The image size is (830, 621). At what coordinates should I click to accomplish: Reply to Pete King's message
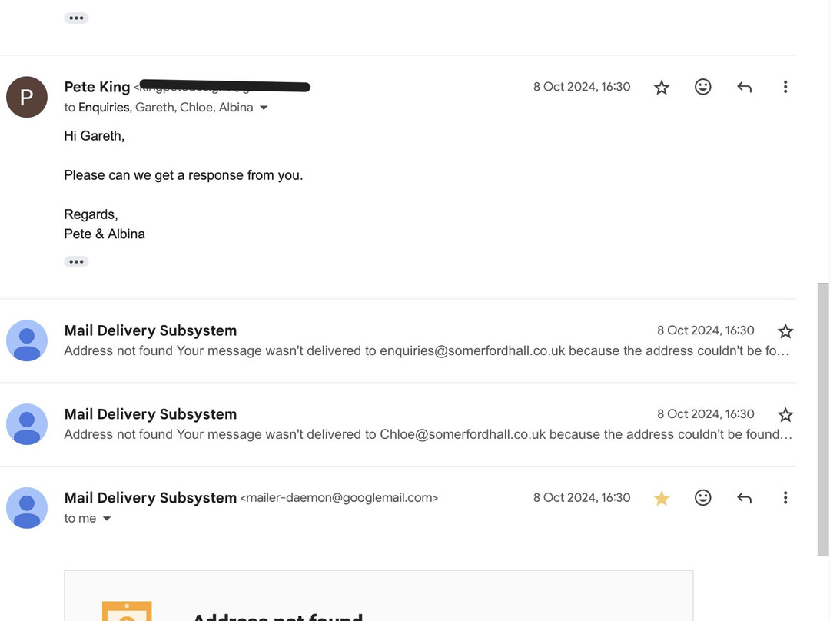[x=744, y=87]
